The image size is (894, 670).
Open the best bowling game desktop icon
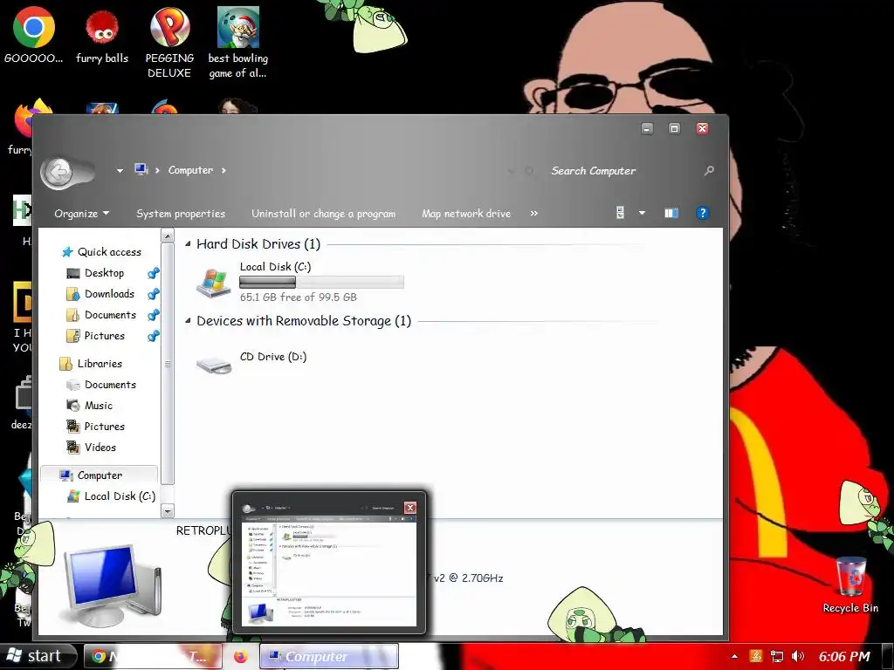[x=237, y=43]
